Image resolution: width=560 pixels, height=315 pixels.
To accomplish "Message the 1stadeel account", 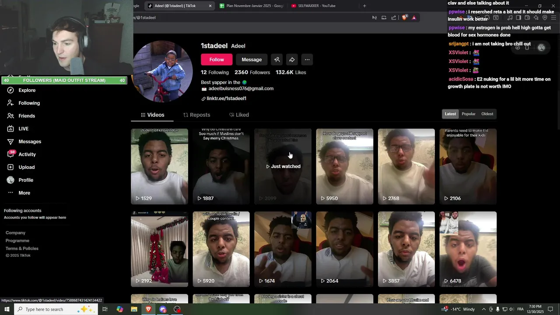I will click(x=252, y=59).
